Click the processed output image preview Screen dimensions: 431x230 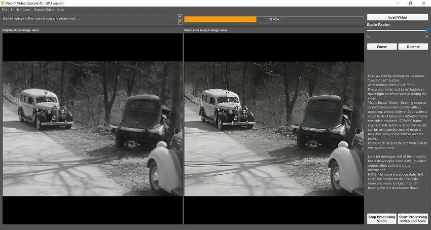click(274, 129)
